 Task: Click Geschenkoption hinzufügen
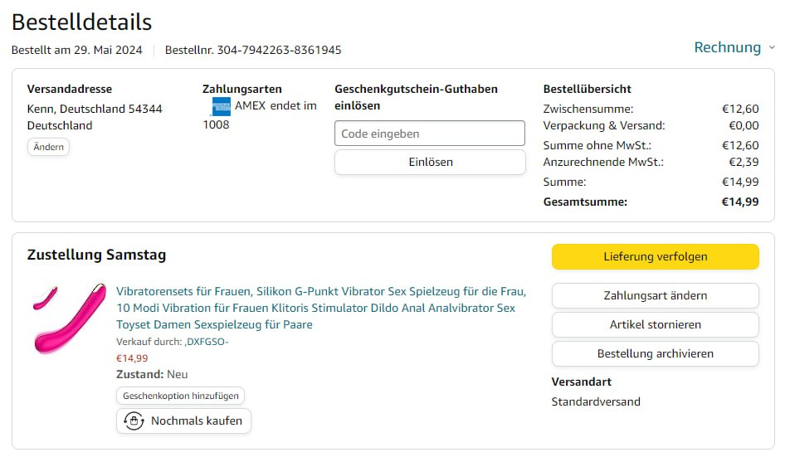181,396
